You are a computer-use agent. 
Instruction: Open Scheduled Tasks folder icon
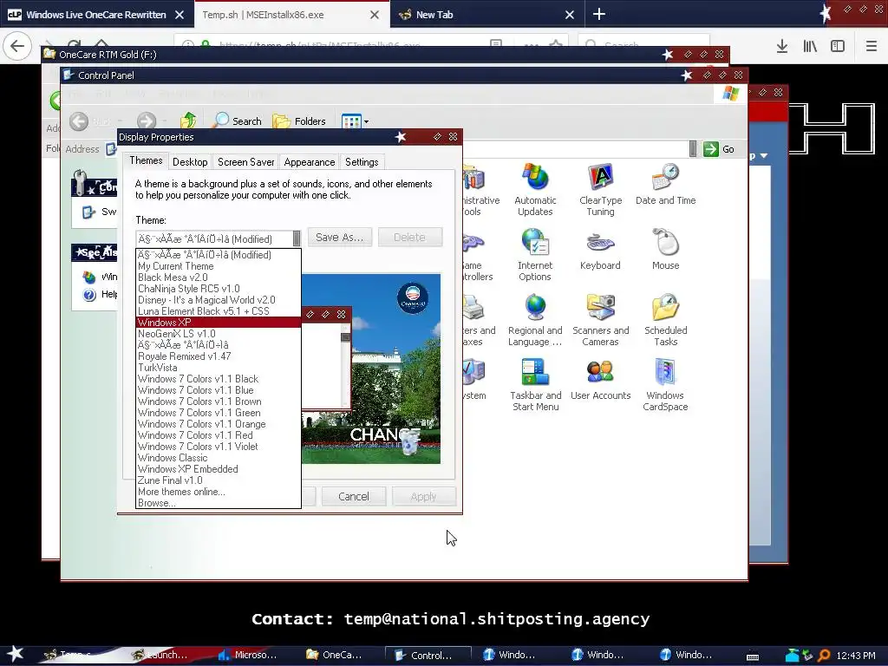pyautogui.click(x=665, y=320)
